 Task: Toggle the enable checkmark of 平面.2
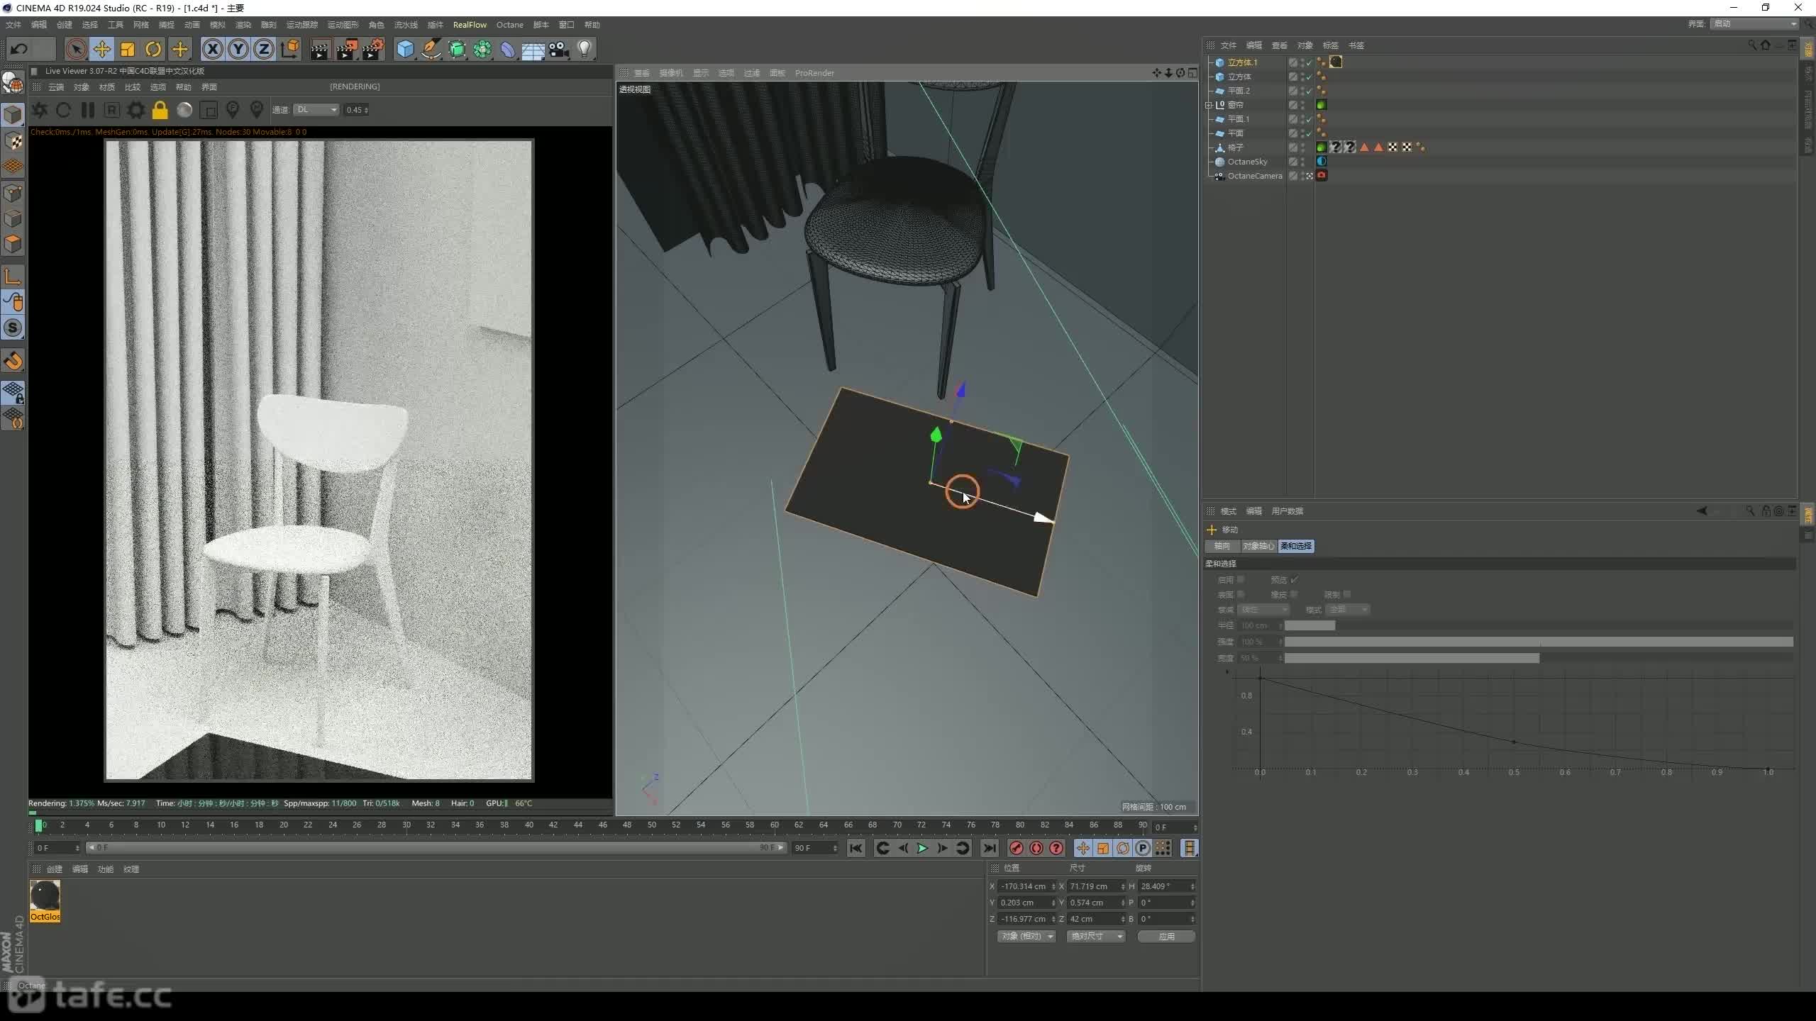tap(1309, 91)
